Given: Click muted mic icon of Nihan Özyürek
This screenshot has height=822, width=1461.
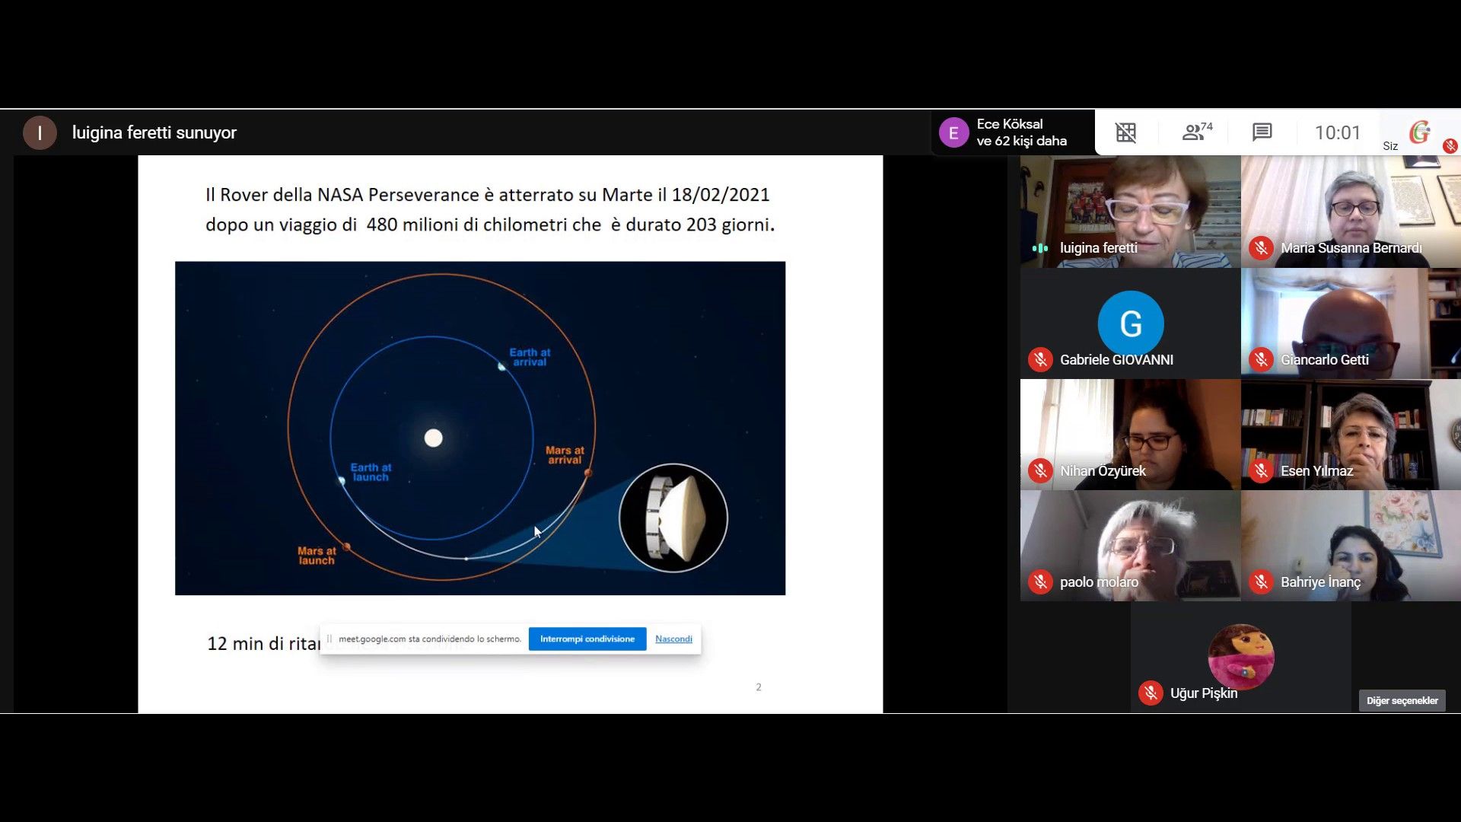Looking at the screenshot, I should (x=1040, y=470).
